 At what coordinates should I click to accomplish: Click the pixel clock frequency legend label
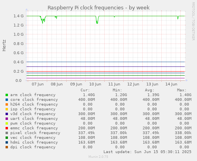coord(35,133)
